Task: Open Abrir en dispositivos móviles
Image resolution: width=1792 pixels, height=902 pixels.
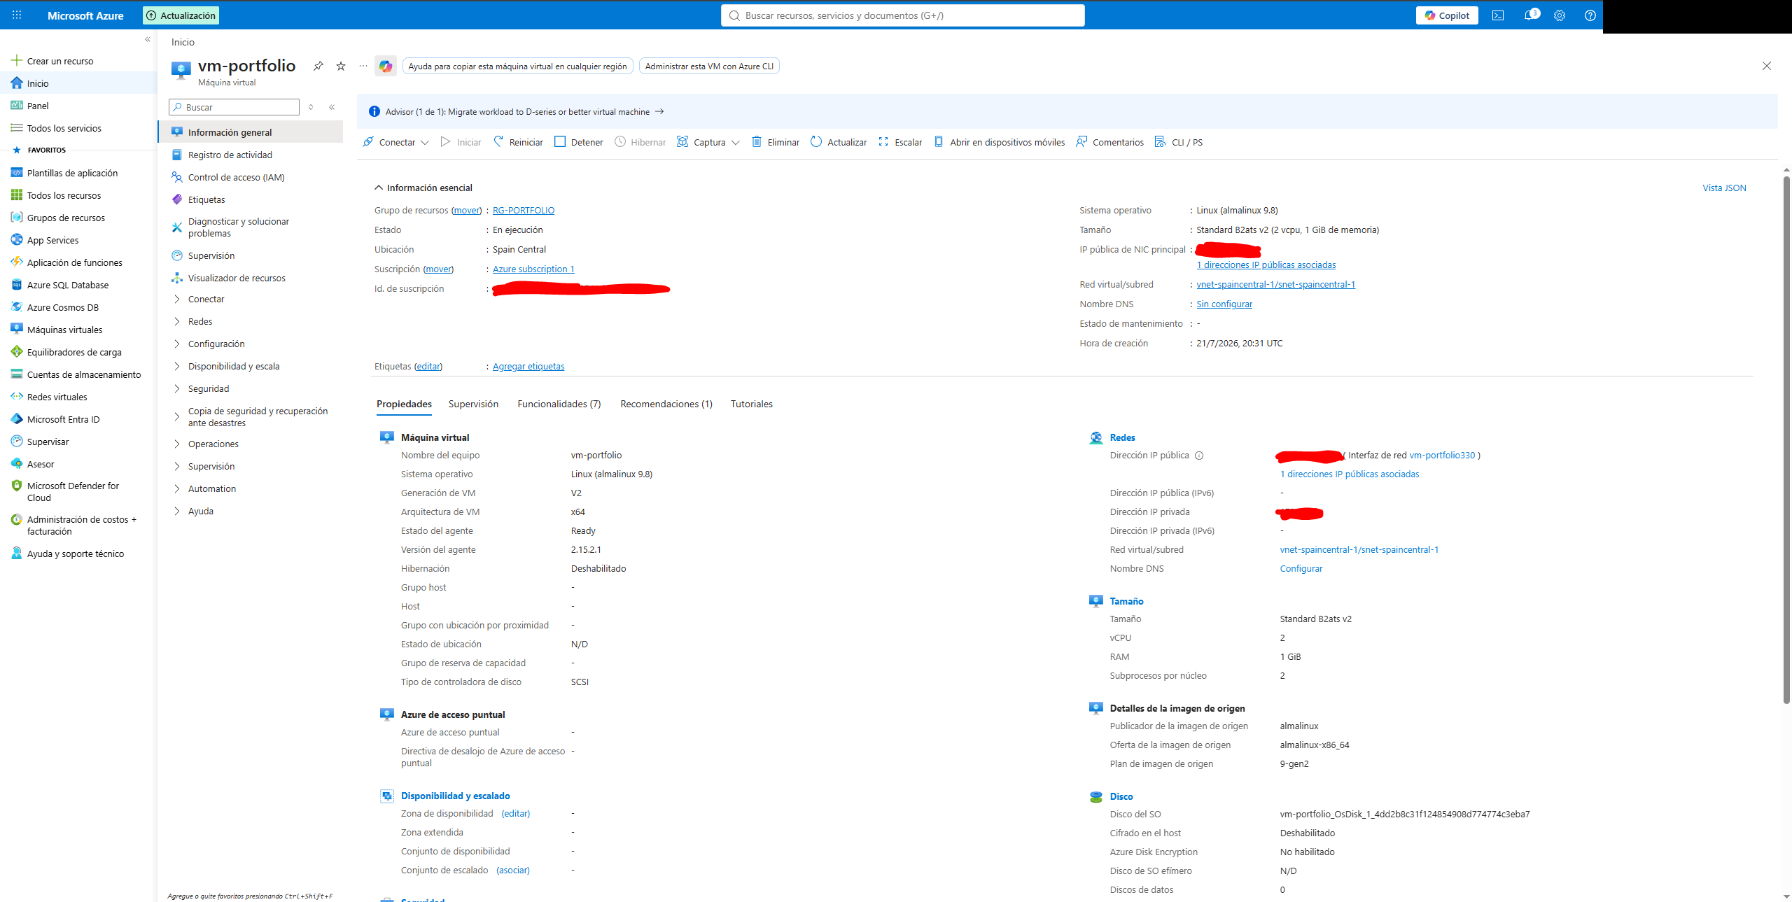Action: coord(1000,142)
